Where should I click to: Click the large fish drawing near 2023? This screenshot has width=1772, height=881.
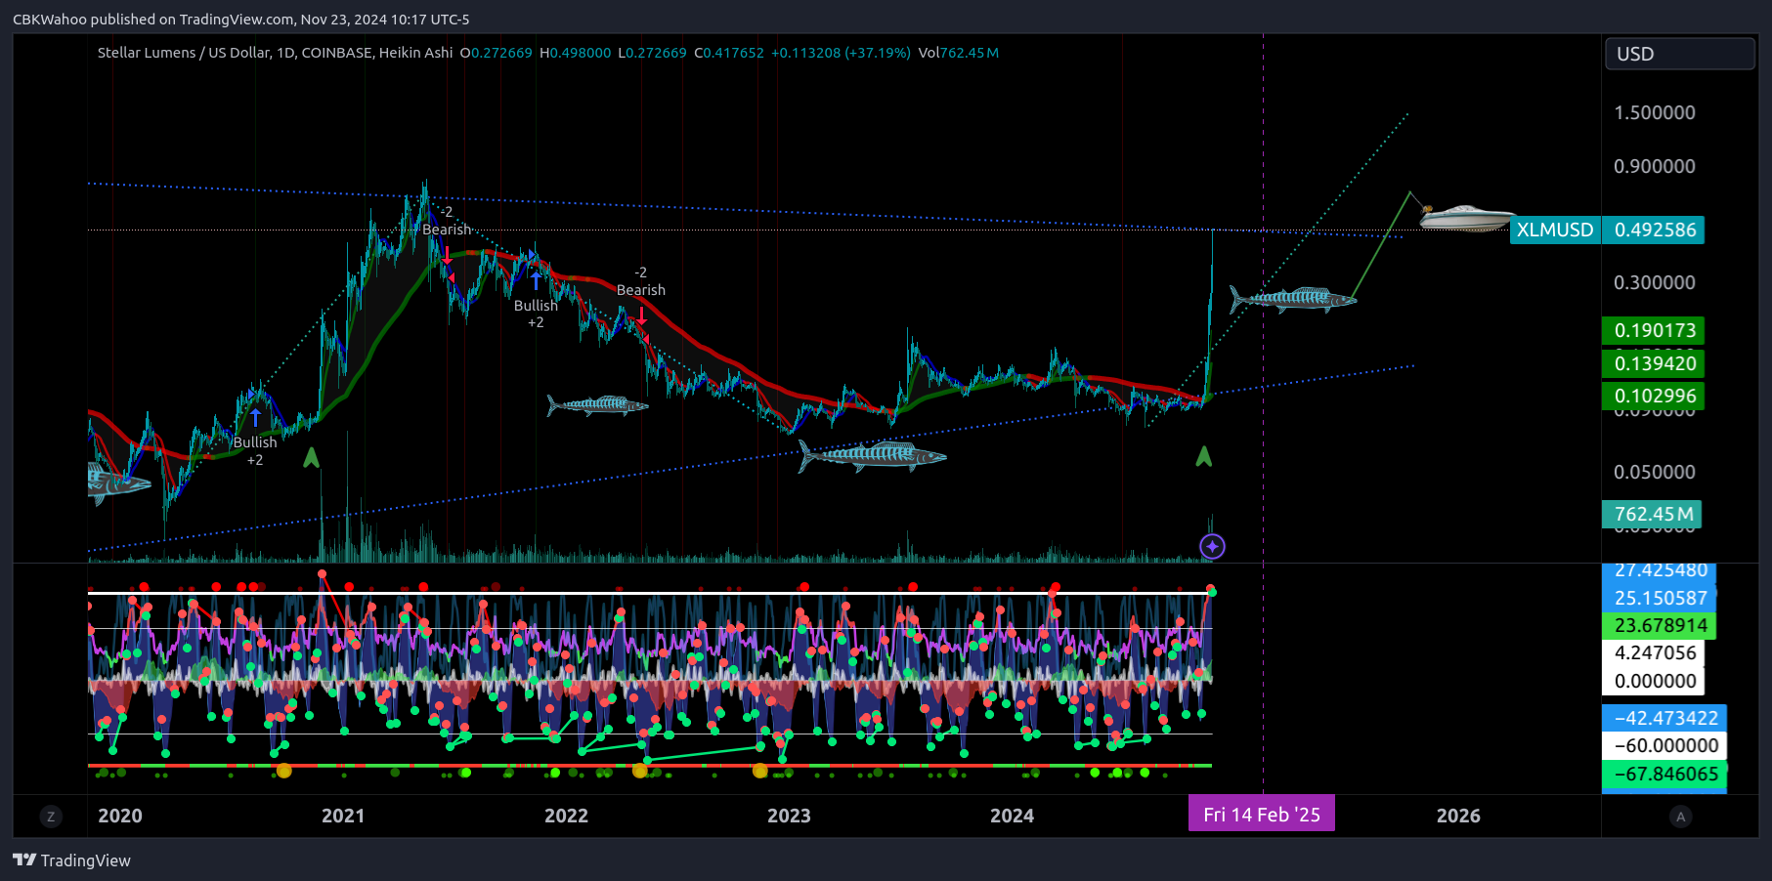tap(872, 455)
